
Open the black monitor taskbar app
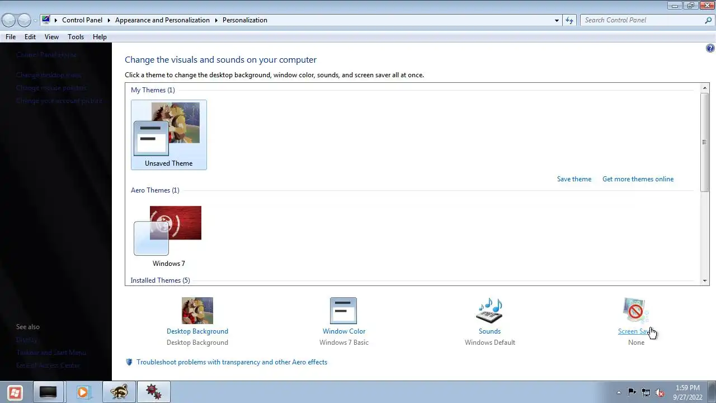48,392
